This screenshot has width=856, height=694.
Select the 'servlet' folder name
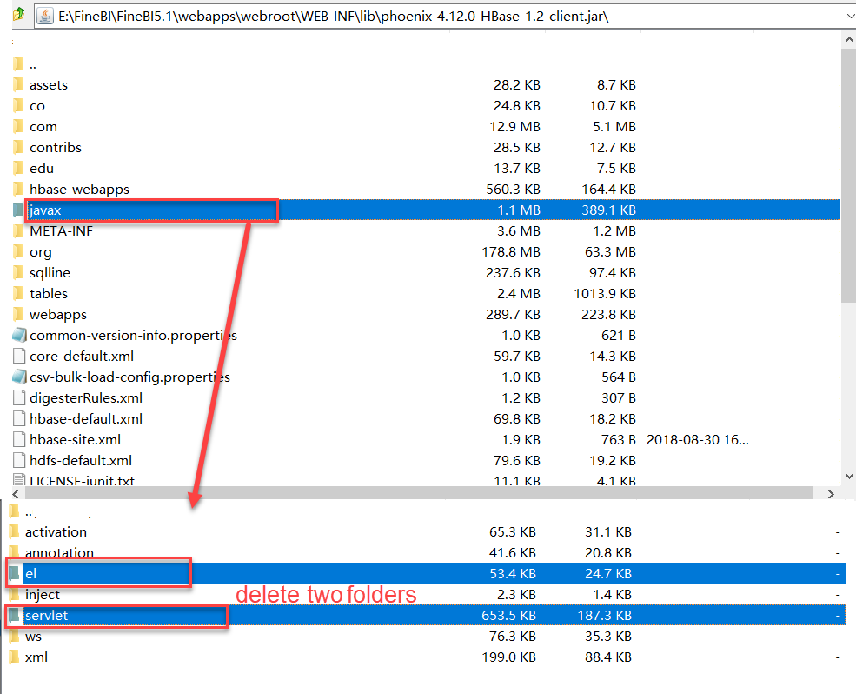(x=46, y=616)
